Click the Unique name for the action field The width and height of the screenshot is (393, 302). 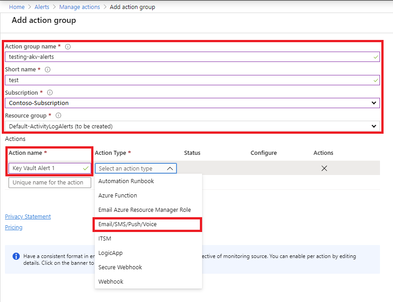click(49, 182)
